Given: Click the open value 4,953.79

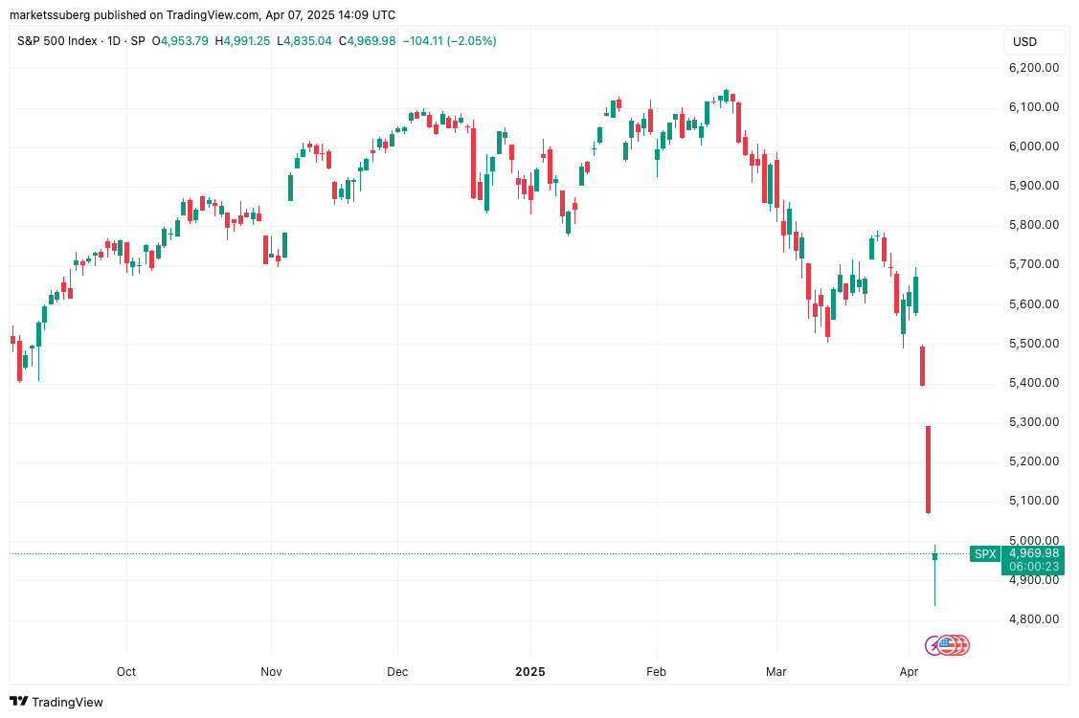Looking at the screenshot, I should tap(189, 41).
